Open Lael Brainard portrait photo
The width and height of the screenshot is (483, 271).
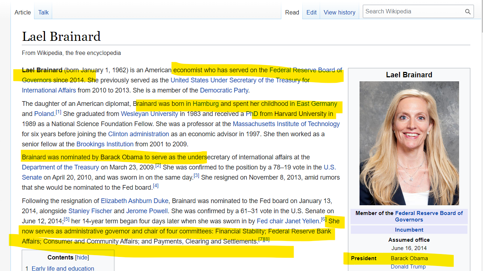point(409,143)
